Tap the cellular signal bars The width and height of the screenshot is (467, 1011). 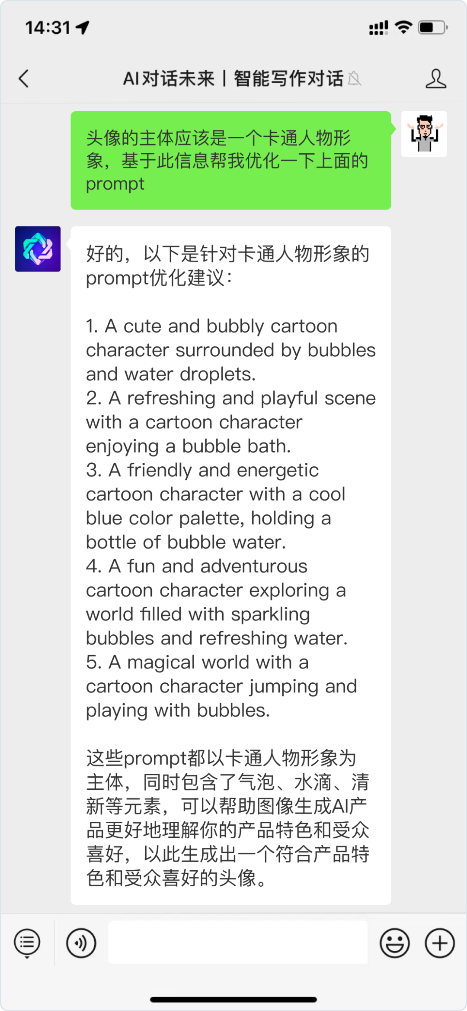pyautogui.click(x=378, y=28)
